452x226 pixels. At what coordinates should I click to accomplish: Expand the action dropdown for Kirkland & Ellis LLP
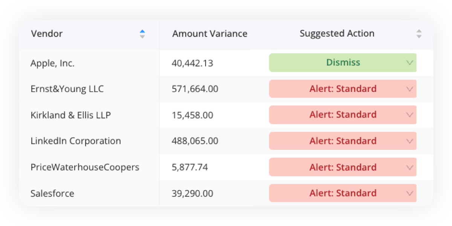pyautogui.click(x=343, y=115)
